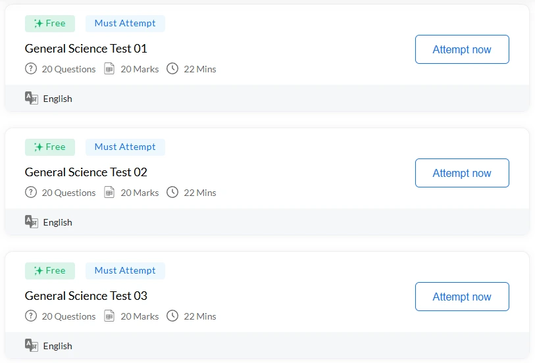Open the General Science Test 03 title
This screenshot has height=363, width=535.
(x=86, y=296)
